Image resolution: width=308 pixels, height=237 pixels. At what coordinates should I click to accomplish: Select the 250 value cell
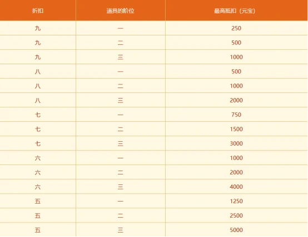click(x=236, y=28)
